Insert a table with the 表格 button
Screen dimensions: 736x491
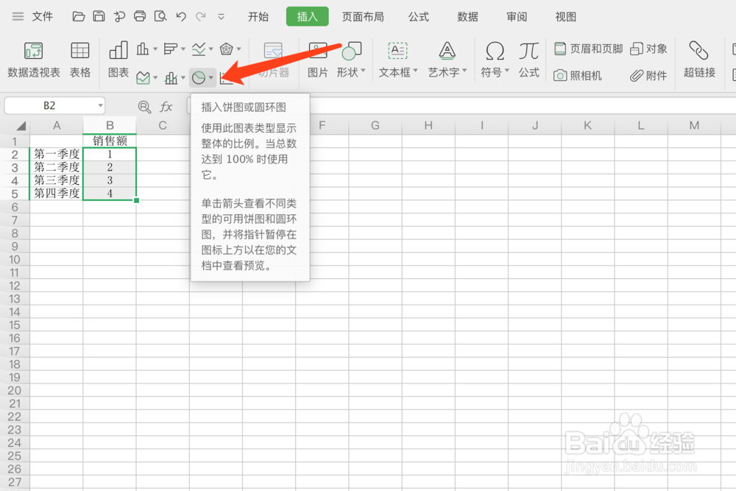[x=79, y=60]
